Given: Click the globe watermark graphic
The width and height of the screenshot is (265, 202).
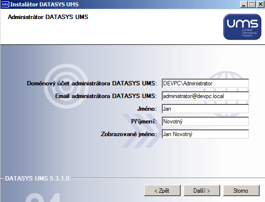Looking at the screenshot, I should pos(226,94).
